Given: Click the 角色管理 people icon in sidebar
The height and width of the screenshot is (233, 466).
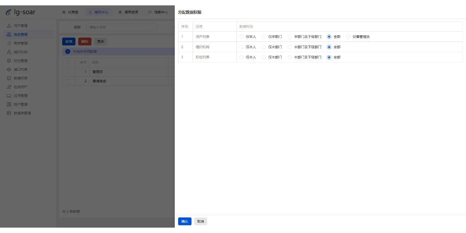Looking at the screenshot, I should [9, 35].
